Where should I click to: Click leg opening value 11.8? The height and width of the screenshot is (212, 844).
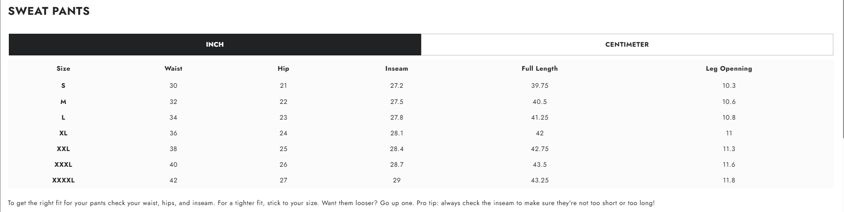(729, 180)
